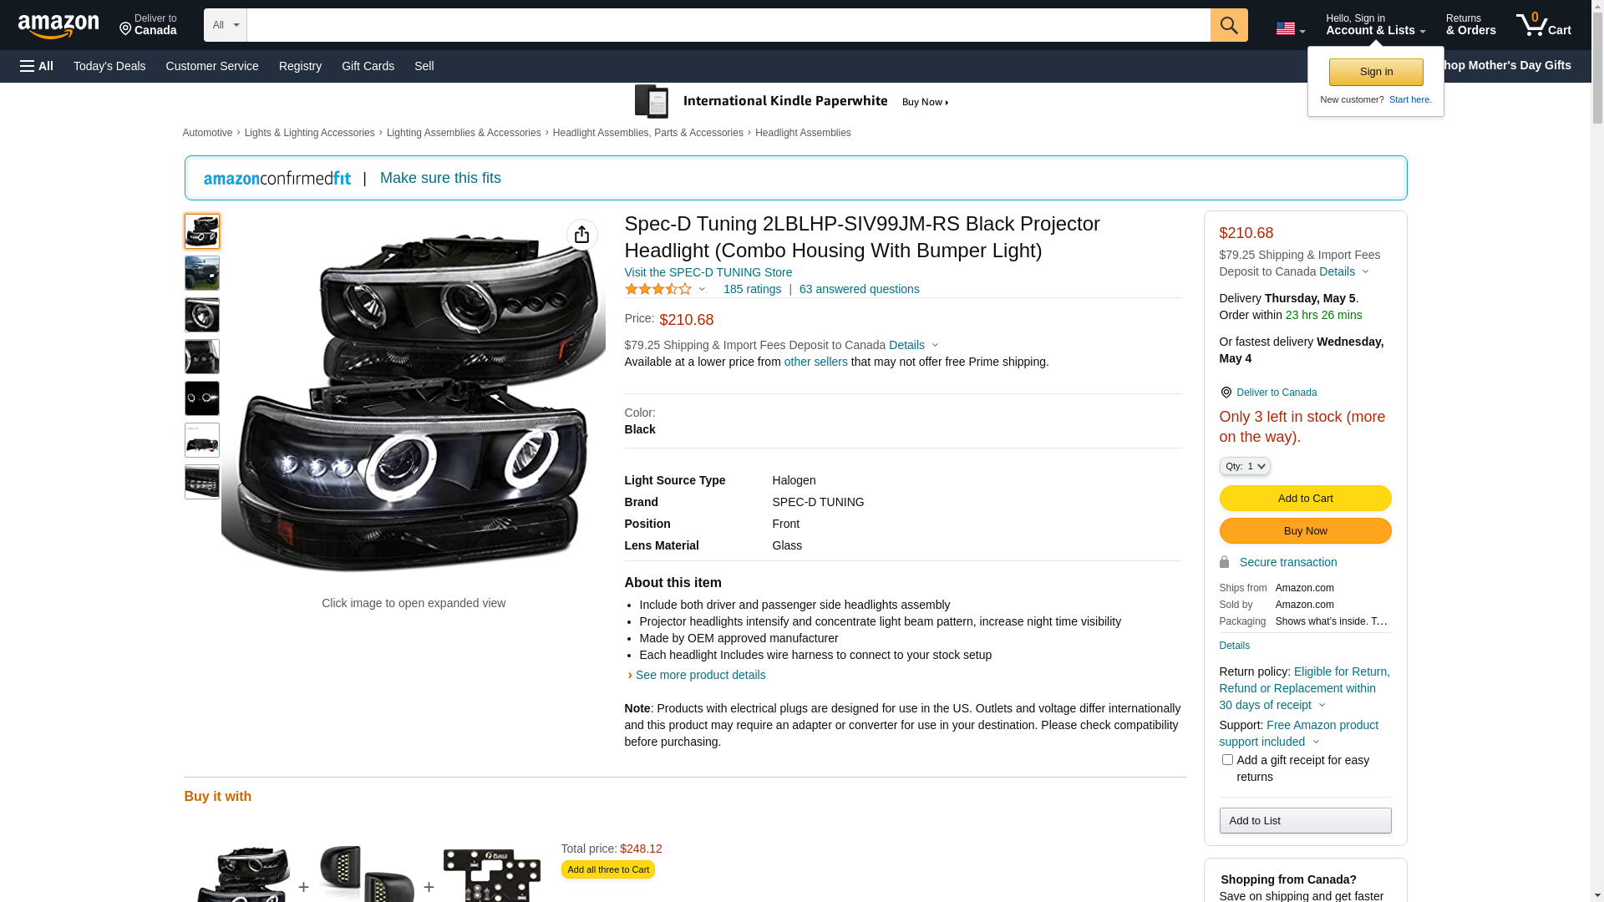Click the Amazon logo
This screenshot has height=902, width=1604.
58,26
